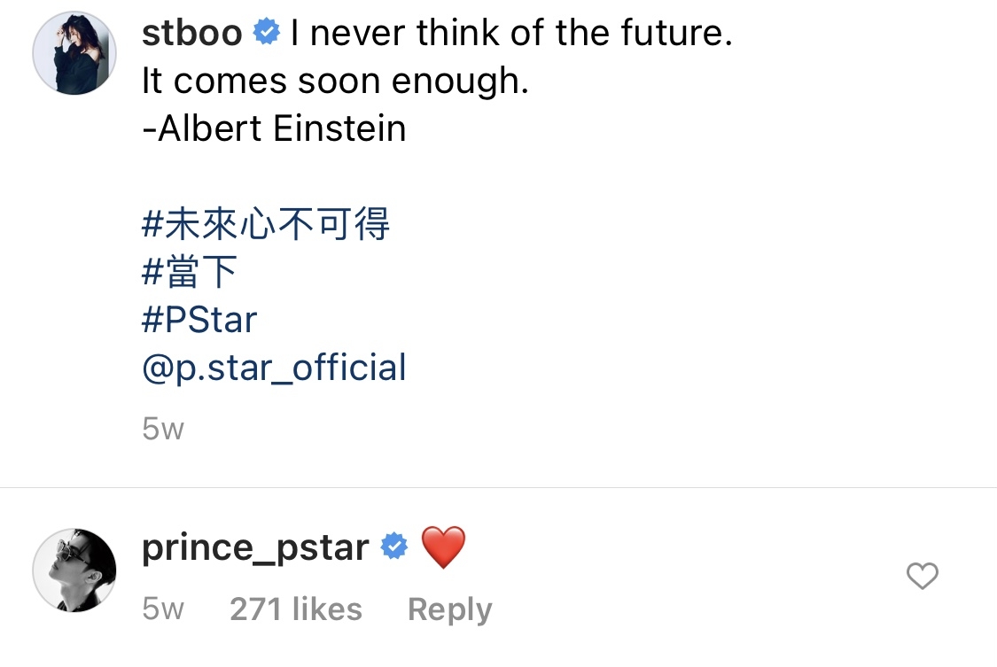Open prince_pstar's profile picture
Screen dimensions: 997x667
pyautogui.click(x=74, y=572)
